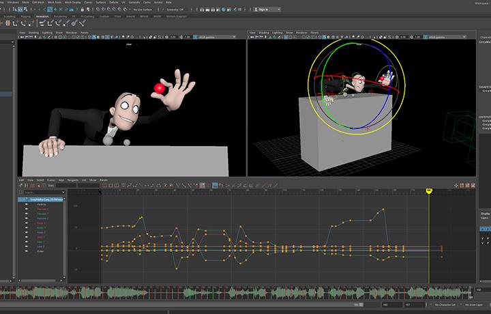
Task: Toggle the blue highlighted snap button in Graph Editor
Action: point(215,186)
